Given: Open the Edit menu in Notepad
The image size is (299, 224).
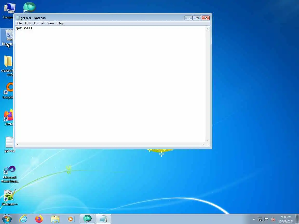Looking at the screenshot, I should (28, 23).
